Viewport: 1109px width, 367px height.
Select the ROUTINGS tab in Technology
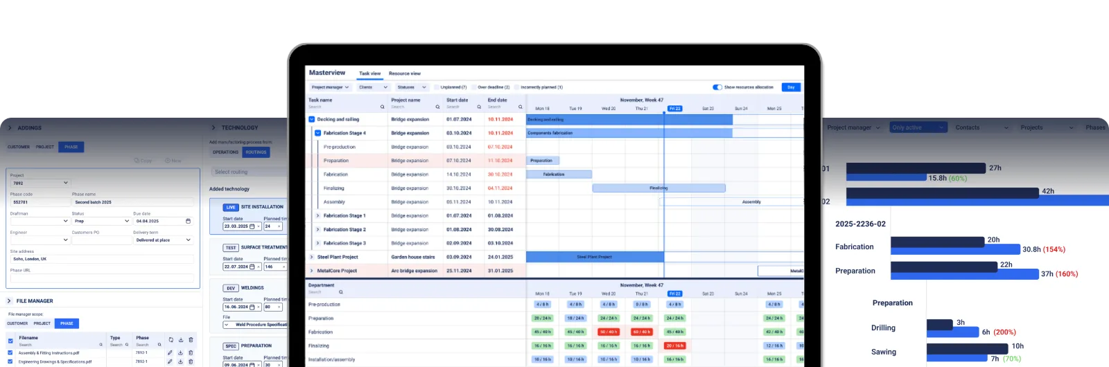pos(256,152)
